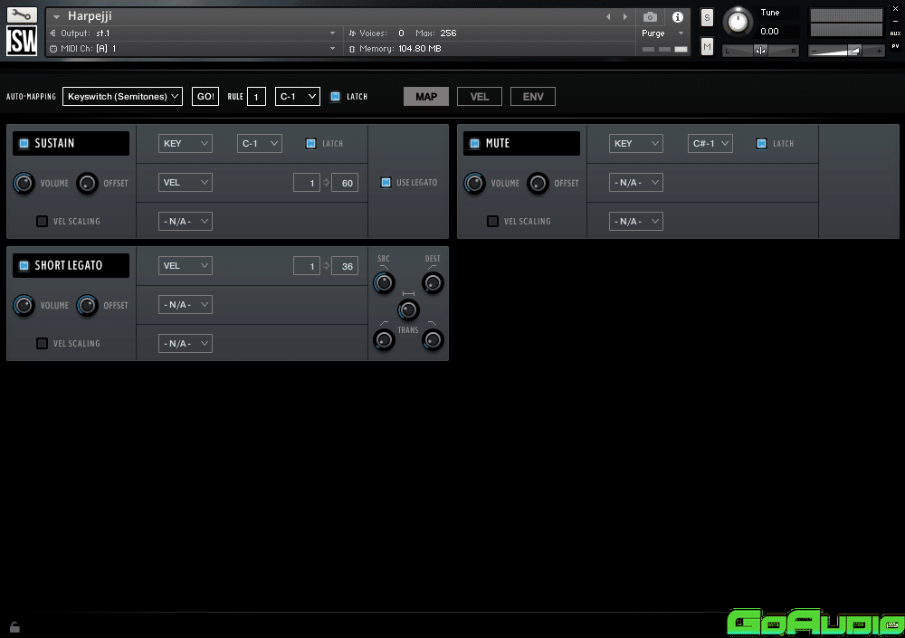Enable VEL SCALING for Sustain
The height and width of the screenshot is (638, 905).
pyautogui.click(x=42, y=221)
